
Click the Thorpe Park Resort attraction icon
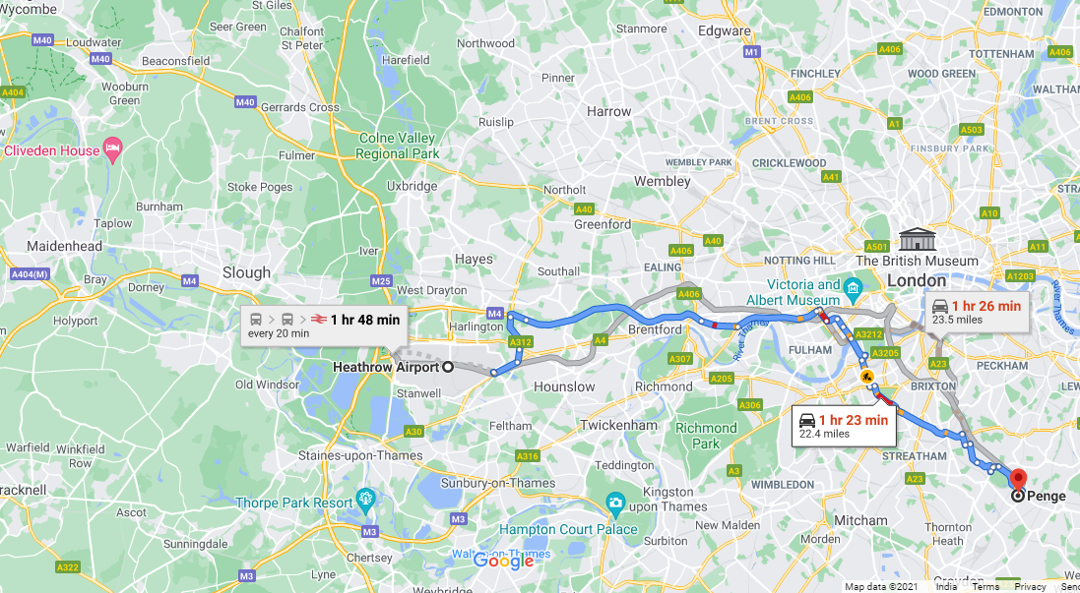click(365, 500)
